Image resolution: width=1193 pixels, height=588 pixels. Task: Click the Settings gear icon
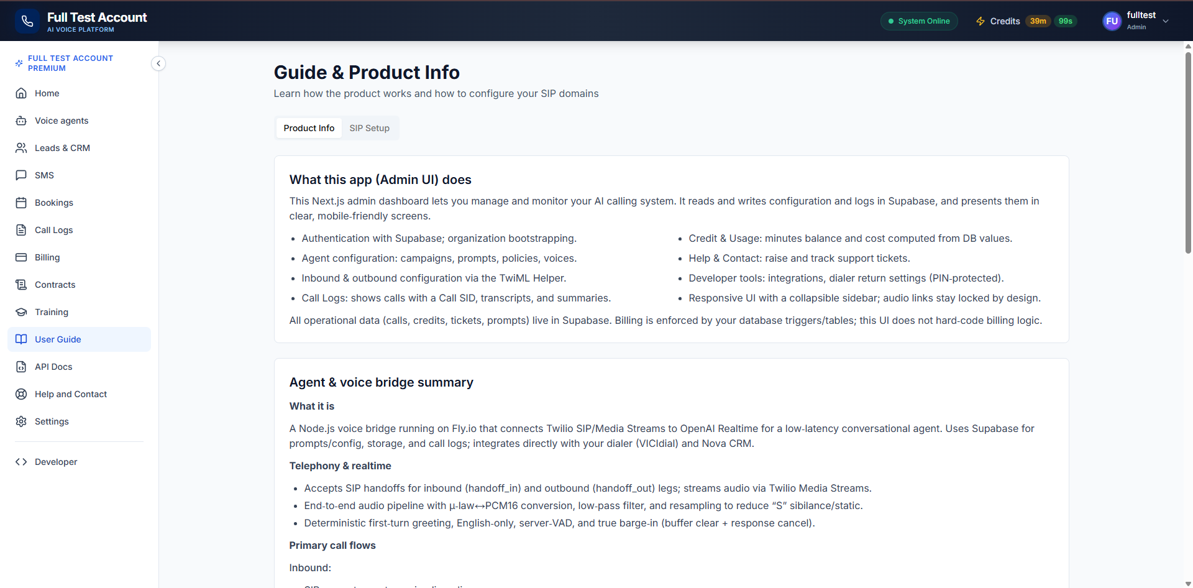(x=21, y=421)
